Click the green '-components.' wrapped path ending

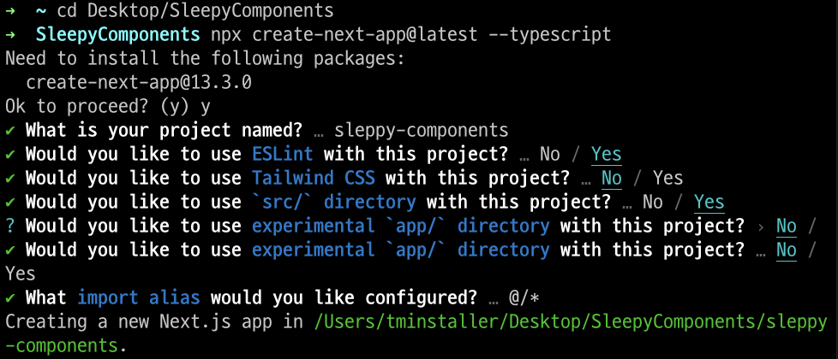coord(67,345)
